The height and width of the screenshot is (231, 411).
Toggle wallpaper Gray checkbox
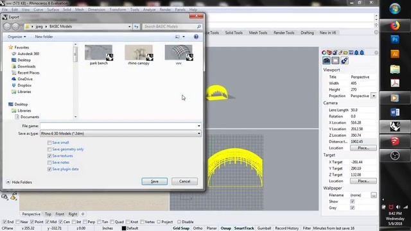353,208
